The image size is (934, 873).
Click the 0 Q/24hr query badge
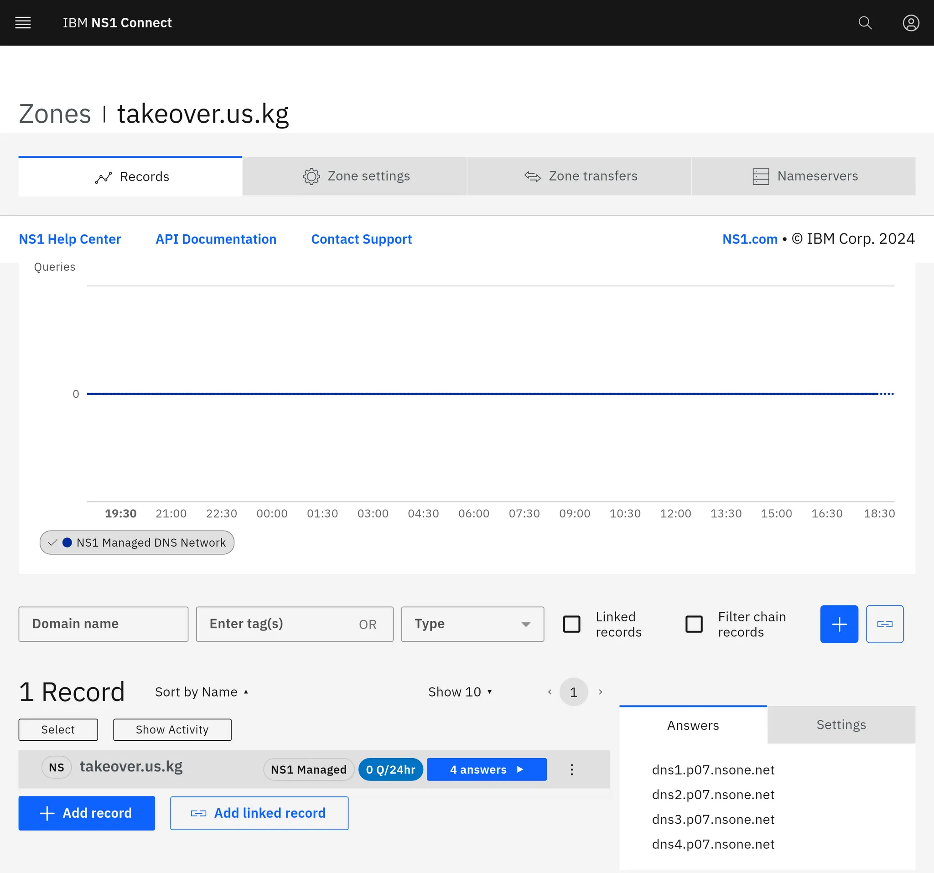coord(390,769)
